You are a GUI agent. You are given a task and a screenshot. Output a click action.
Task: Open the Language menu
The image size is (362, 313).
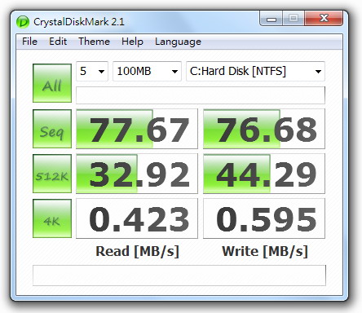[178, 42]
